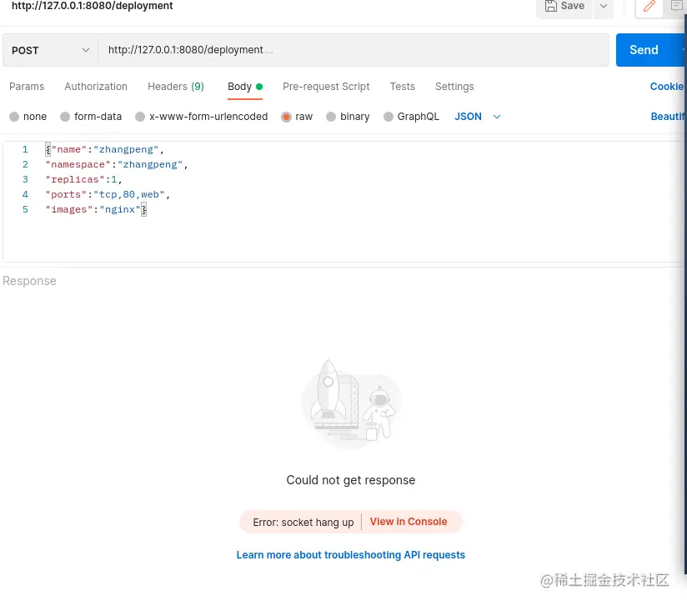Click the Could not get response text

coord(350,480)
